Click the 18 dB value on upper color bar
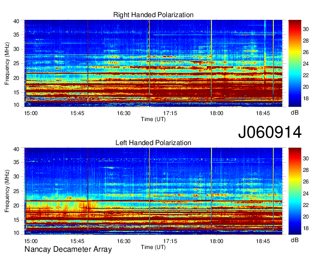Image resolution: width=314 pixels, height=255 pixels. pyautogui.click(x=306, y=98)
